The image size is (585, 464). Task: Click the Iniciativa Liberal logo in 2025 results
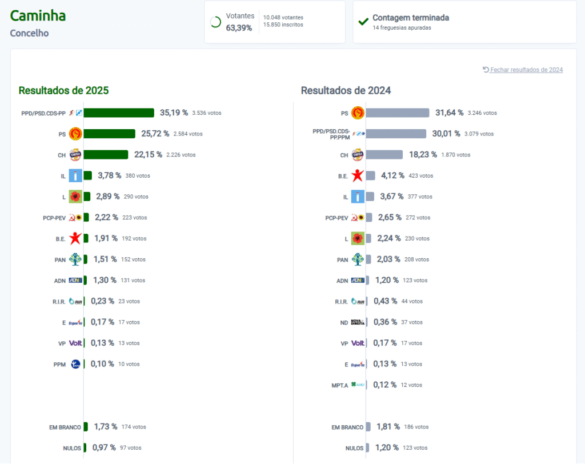click(75, 175)
